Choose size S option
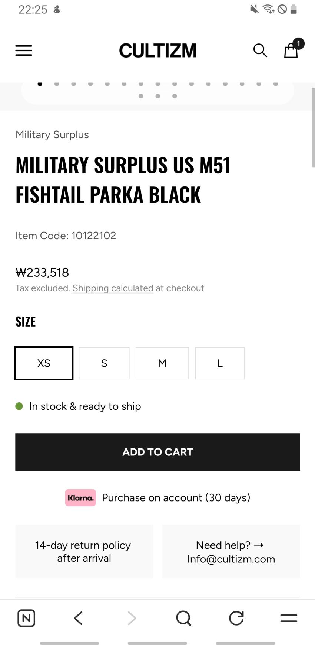This screenshot has height=649, width=315. point(104,363)
